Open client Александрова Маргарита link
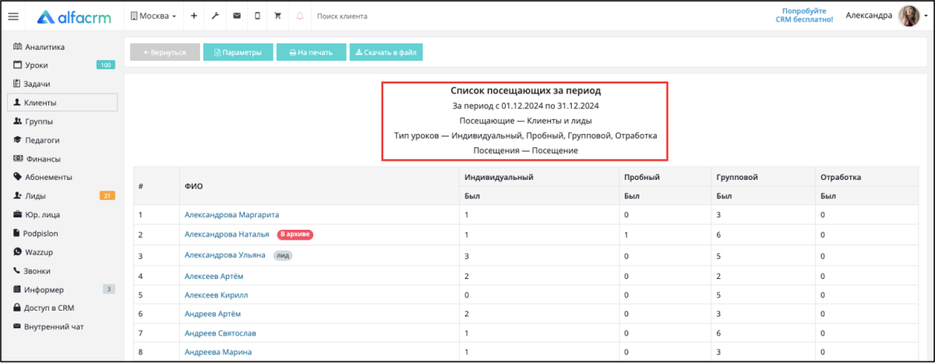Screen dimensions: 935x363 [231, 214]
